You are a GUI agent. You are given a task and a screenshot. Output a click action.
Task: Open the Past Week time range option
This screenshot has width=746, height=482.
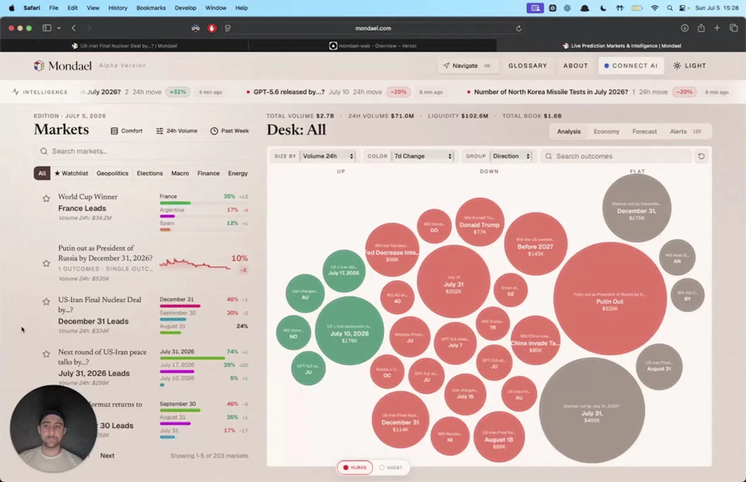coord(229,131)
